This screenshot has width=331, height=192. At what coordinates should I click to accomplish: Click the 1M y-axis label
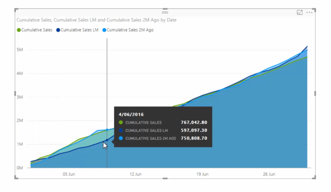[20, 144]
